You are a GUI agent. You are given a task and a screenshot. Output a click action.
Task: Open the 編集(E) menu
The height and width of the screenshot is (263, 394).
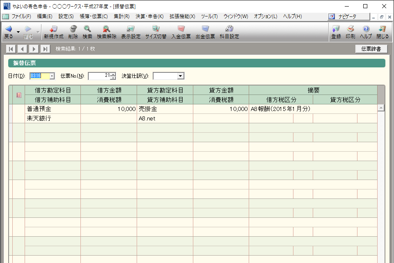pos(44,16)
